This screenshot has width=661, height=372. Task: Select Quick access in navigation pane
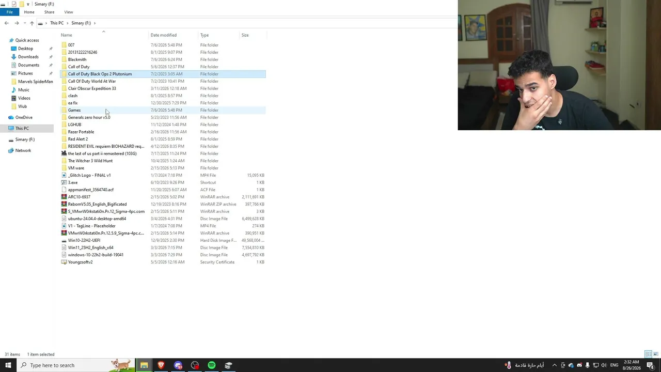click(x=27, y=40)
